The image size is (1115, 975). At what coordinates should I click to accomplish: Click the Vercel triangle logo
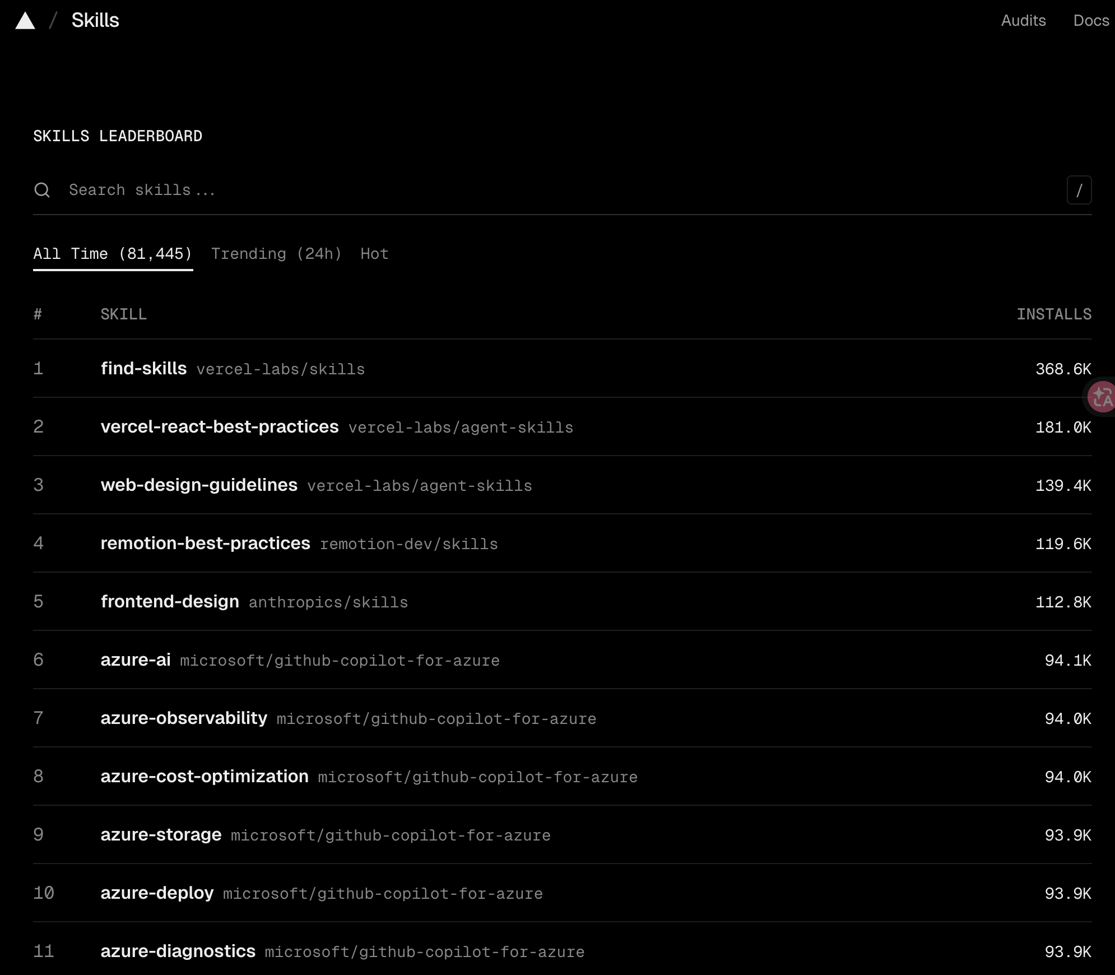pos(25,21)
